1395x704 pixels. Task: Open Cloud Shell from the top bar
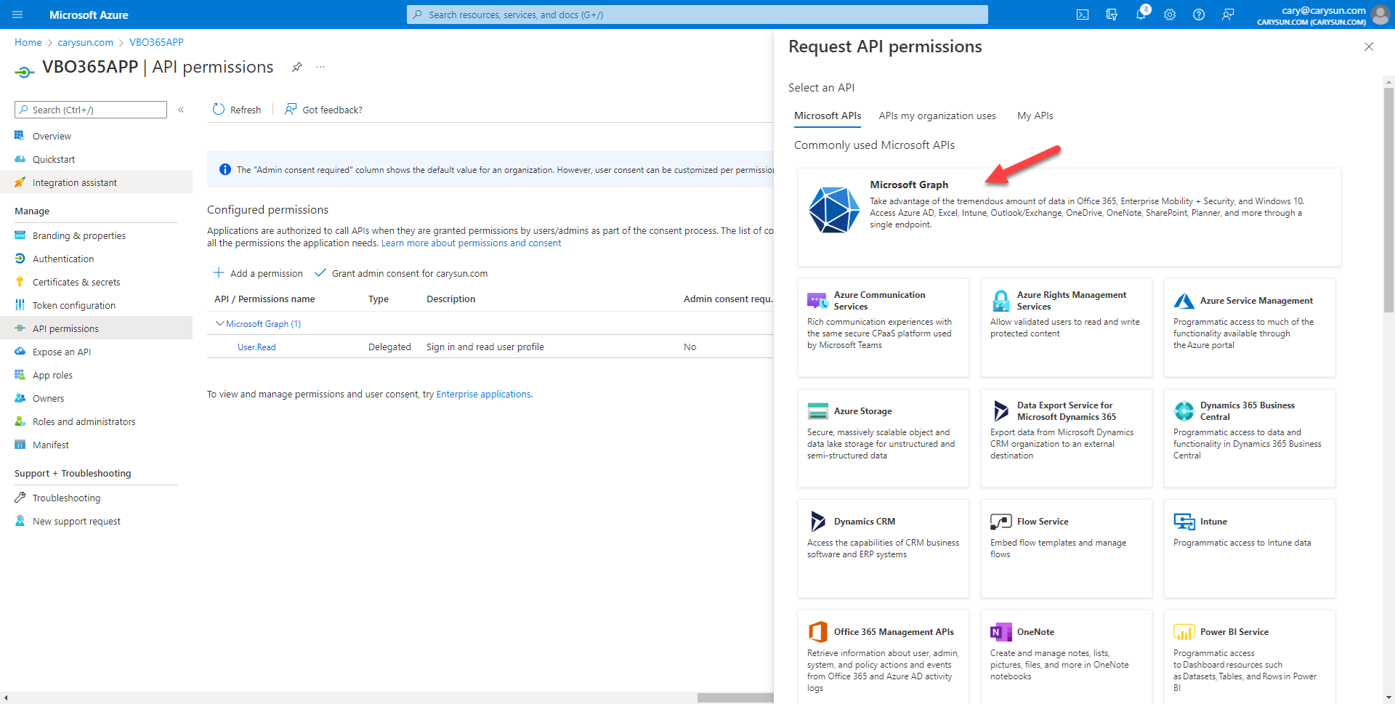(1083, 15)
